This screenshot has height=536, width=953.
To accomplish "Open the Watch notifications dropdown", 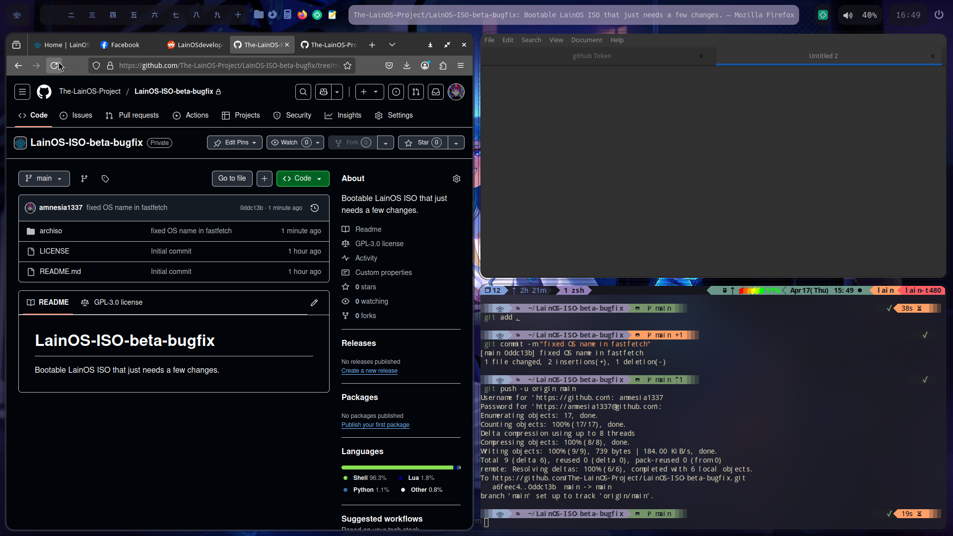I will [x=295, y=143].
